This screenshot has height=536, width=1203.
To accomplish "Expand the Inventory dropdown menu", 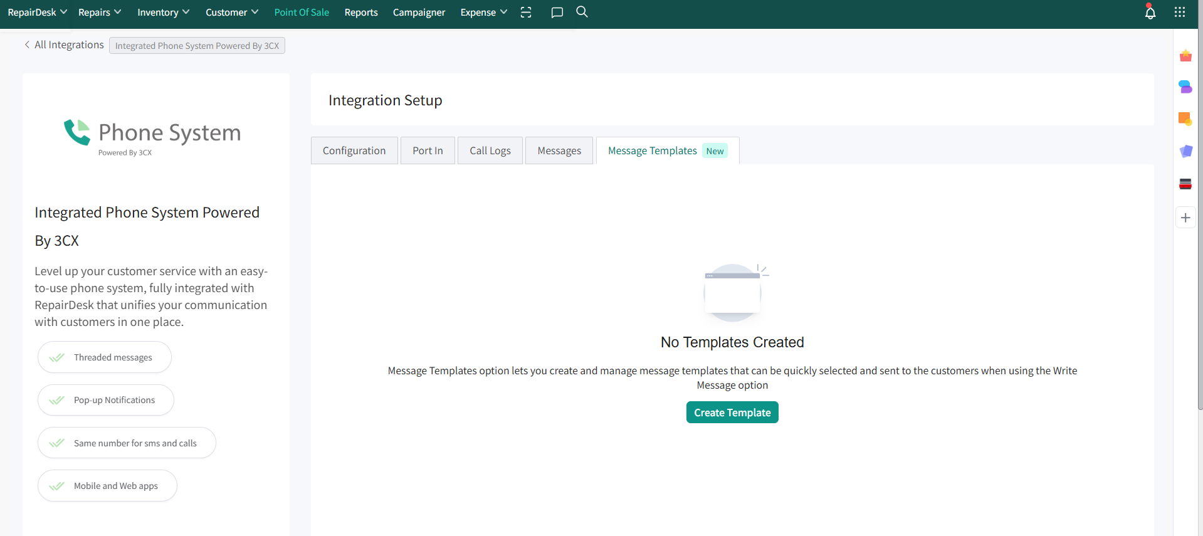I will tap(163, 13).
